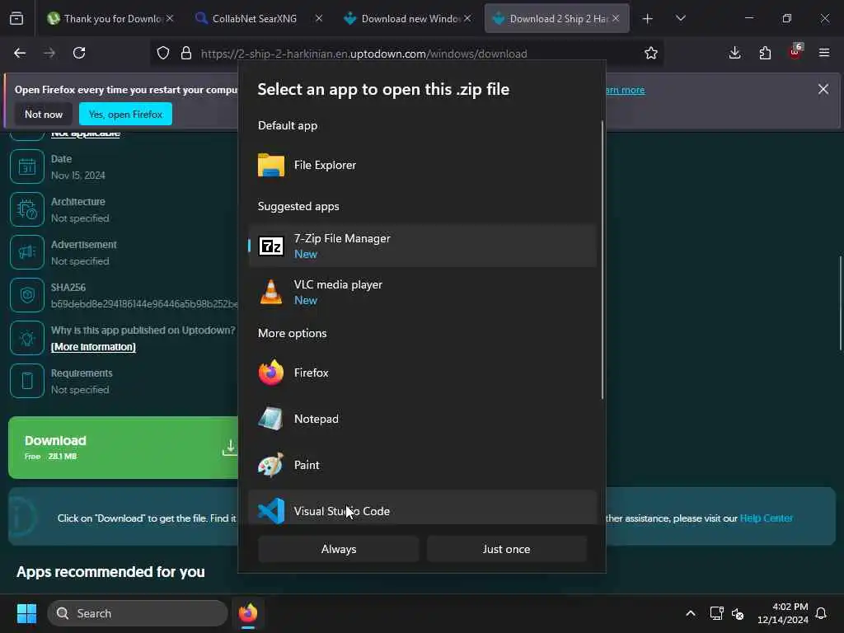Screen dimensions: 844x633
Task: Click the site security padlock icon
Action: coord(186,54)
